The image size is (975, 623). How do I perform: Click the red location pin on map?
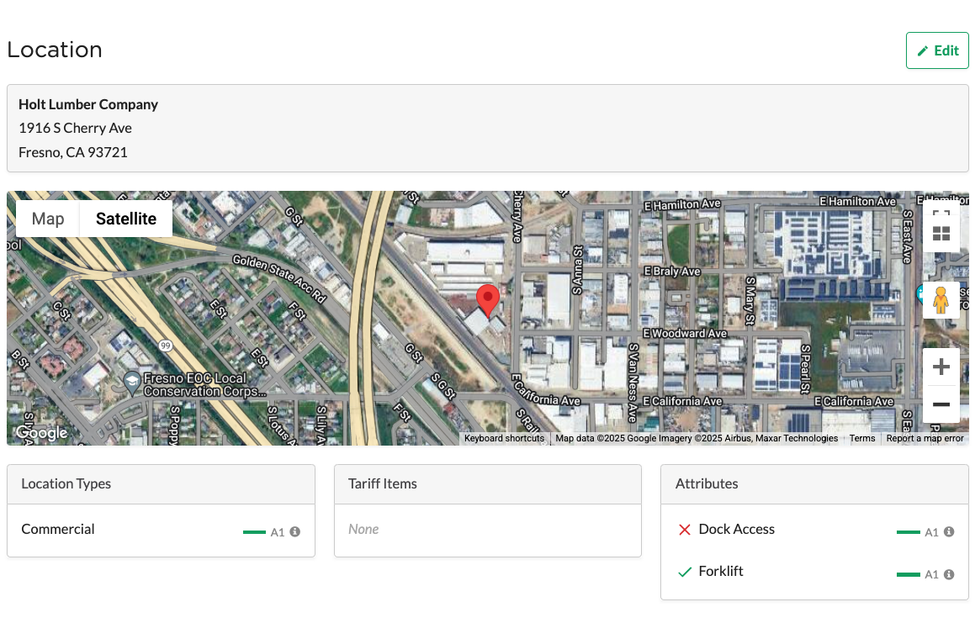coord(488,298)
